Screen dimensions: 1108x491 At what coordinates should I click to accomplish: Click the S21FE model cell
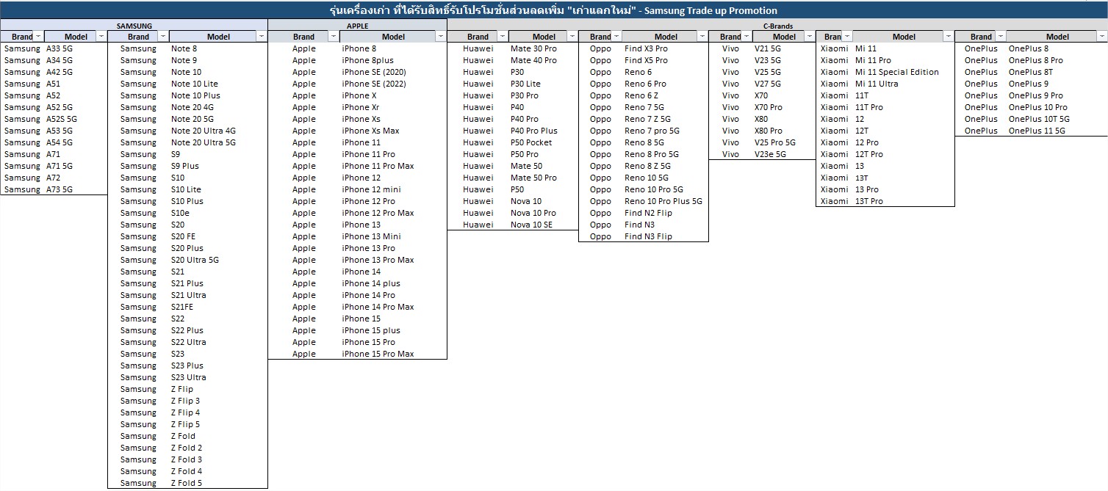(218, 307)
